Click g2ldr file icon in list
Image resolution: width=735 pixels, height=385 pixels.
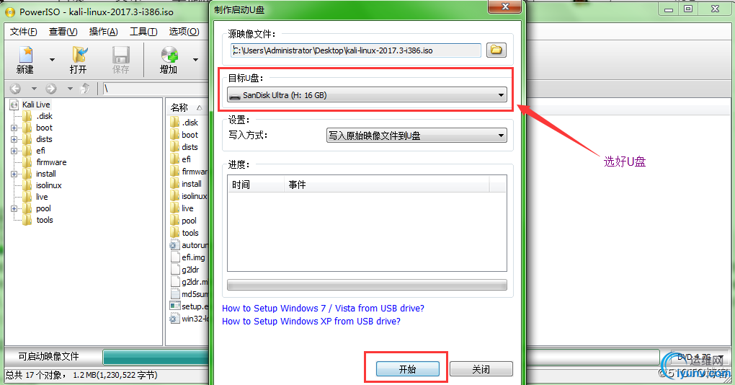click(x=174, y=269)
